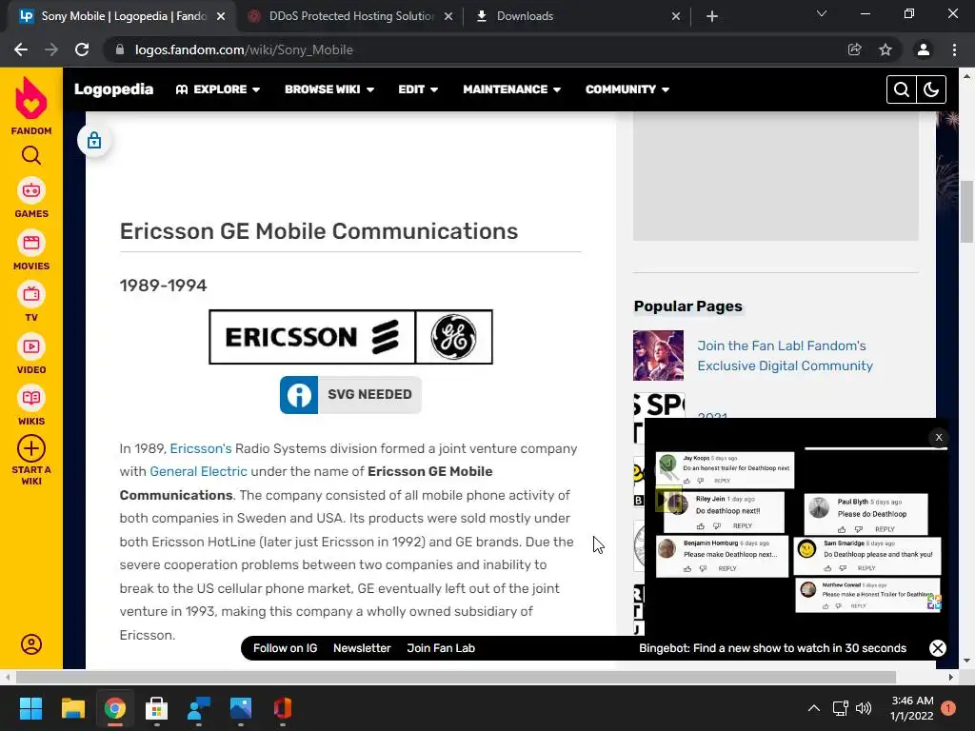Image resolution: width=975 pixels, height=731 pixels.
Task: Expand the Edit dropdown
Action: pos(418,89)
